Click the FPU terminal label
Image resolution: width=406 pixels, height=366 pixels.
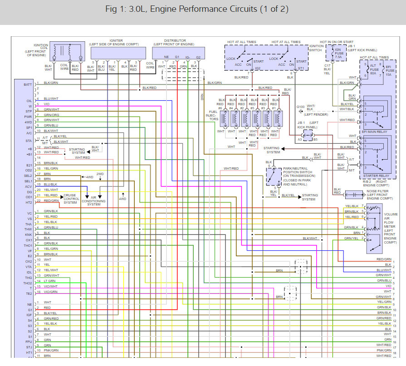click(x=29, y=342)
